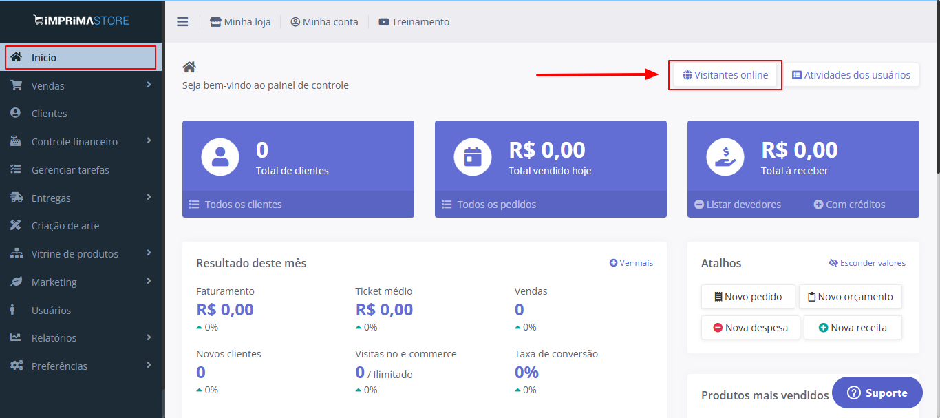Image resolution: width=940 pixels, height=418 pixels.
Task: Toggle Esconder valores eye link
Action: (867, 263)
